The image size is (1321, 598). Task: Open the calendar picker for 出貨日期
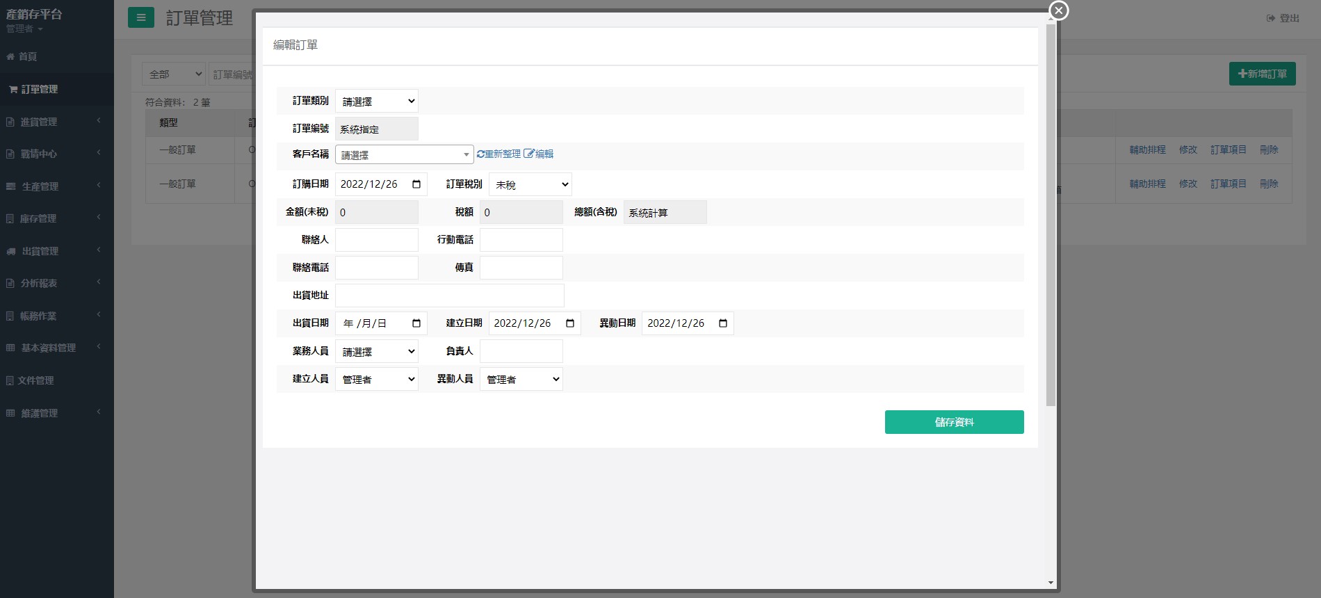(x=416, y=323)
